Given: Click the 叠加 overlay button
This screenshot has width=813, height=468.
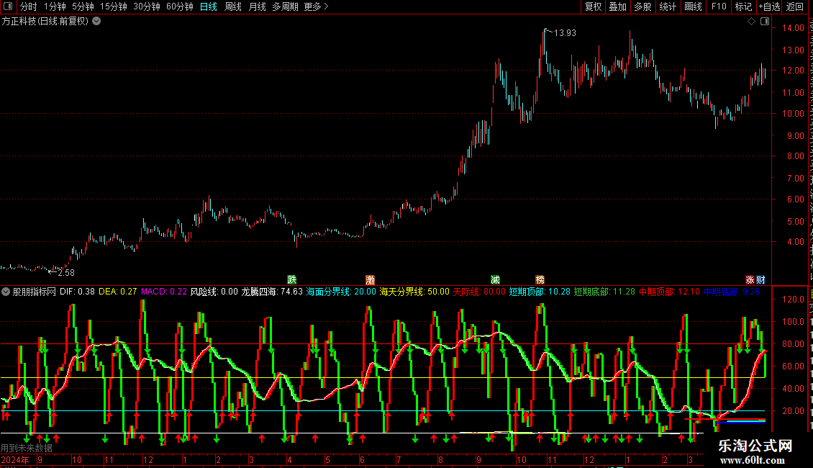Looking at the screenshot, I should pos(618,6).
